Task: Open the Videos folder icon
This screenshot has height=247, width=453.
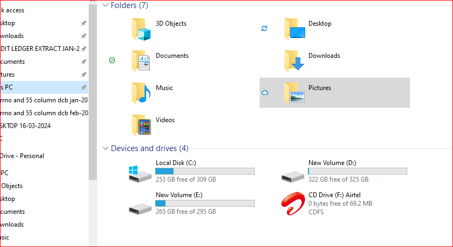Action: coord(141,125)
